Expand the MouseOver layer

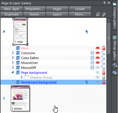point(13,63)
